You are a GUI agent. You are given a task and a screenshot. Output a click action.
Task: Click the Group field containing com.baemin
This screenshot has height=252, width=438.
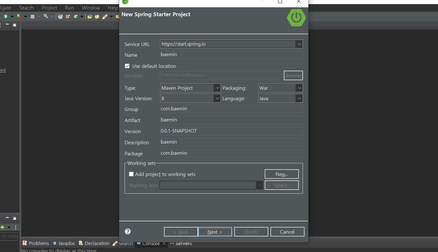pos(231,109)
